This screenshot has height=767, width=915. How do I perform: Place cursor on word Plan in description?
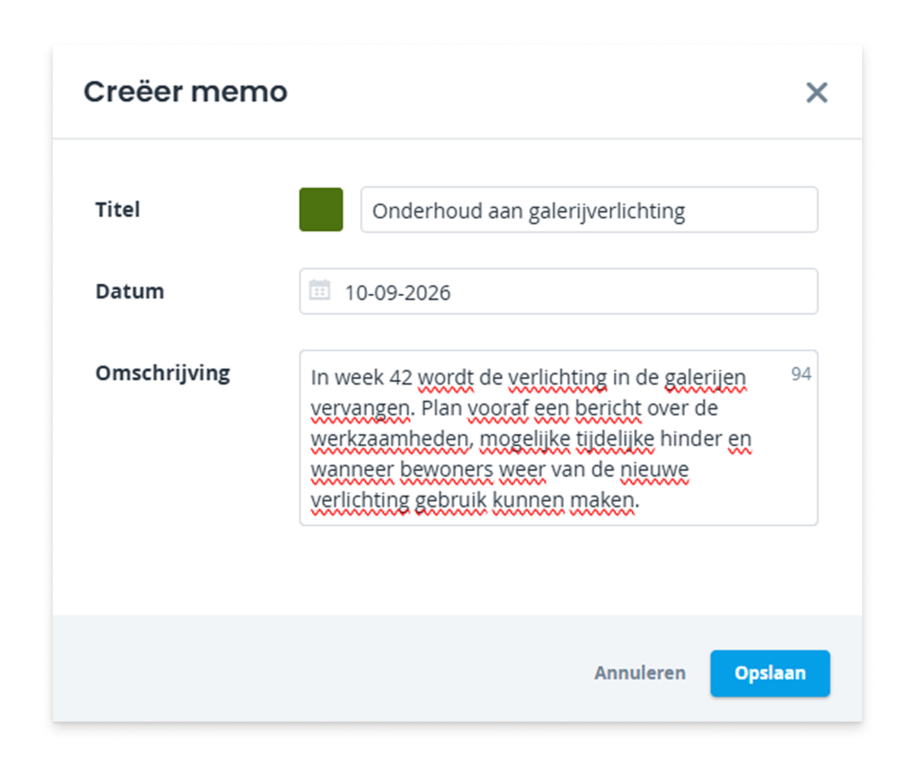[441, 408]
